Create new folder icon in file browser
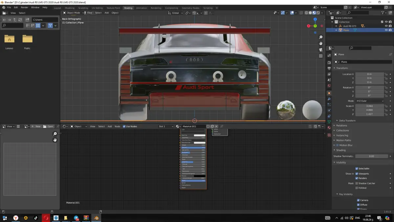Image resolution: width=394 pixels, height=222 pixels. 27,20
